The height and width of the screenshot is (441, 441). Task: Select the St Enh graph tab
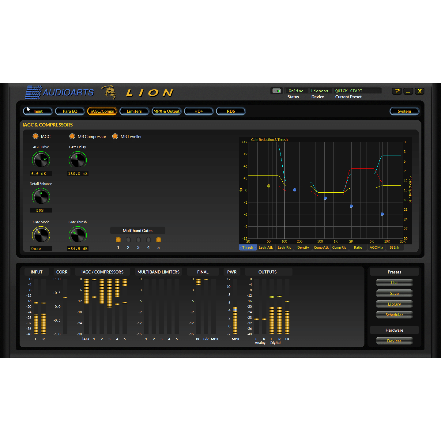(394, 247)
